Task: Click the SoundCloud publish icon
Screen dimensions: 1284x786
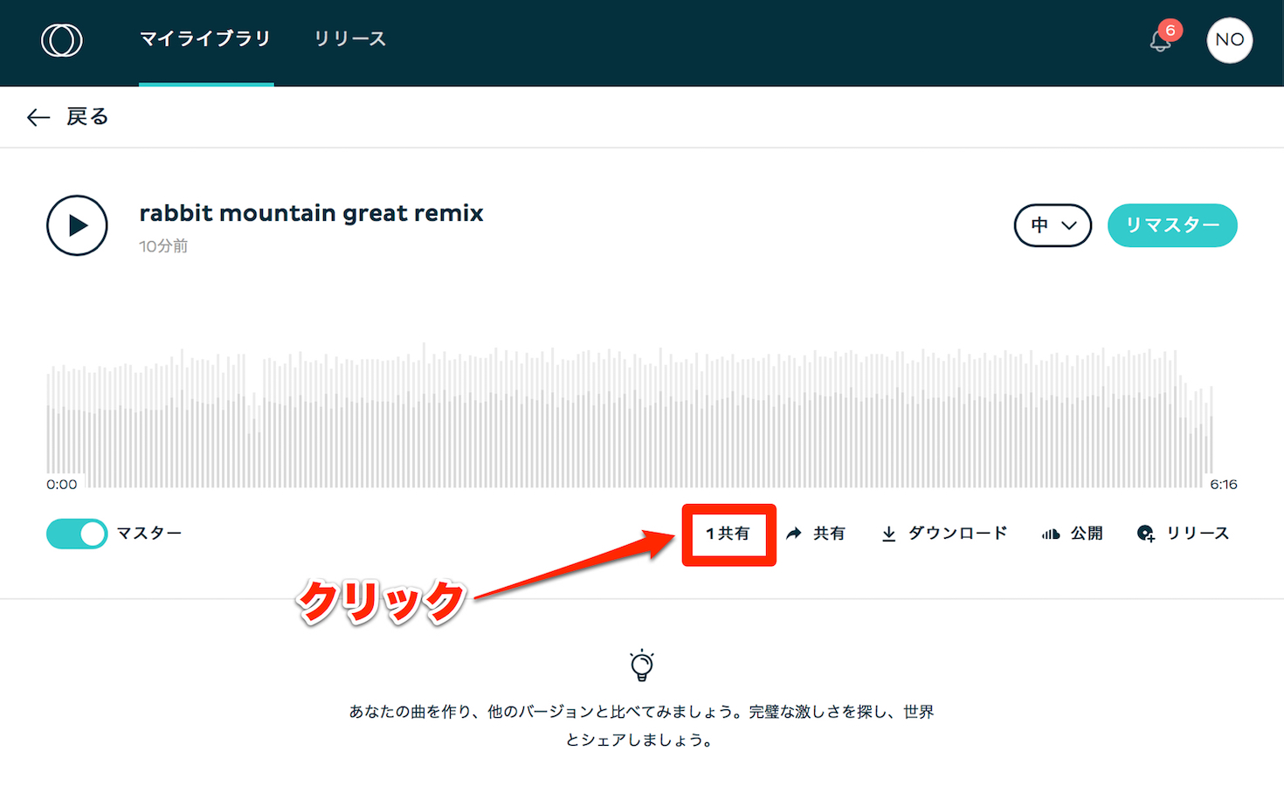Action: (x=1051, y=534)
